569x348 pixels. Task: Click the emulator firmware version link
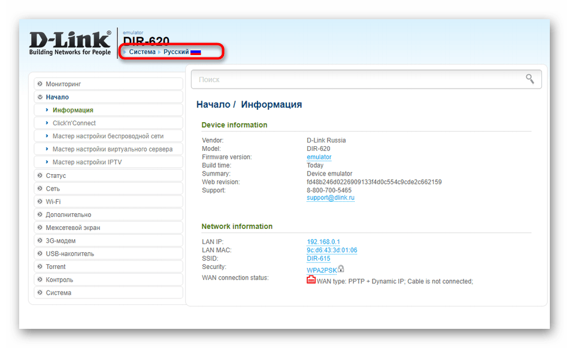pyautogui.click(x=319, y=157)
